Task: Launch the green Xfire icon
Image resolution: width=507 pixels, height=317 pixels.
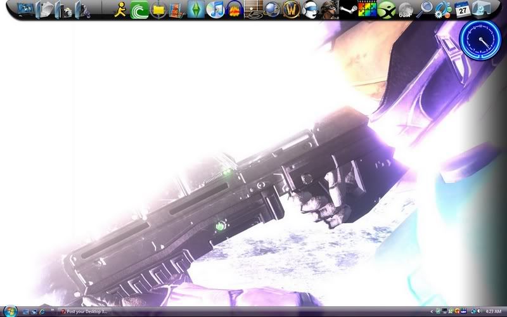Action: pyautogui.click(x=387, y=10)
